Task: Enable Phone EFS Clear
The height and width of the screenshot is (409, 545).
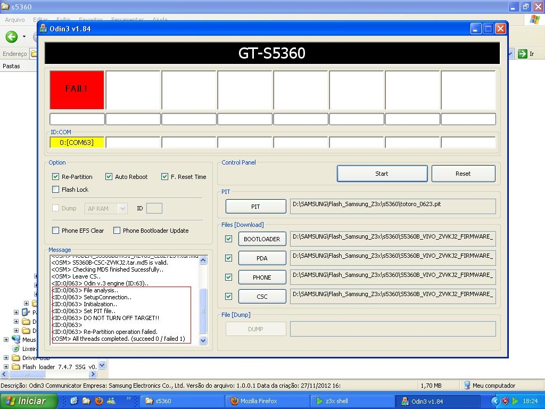Action: pos(55,230)
